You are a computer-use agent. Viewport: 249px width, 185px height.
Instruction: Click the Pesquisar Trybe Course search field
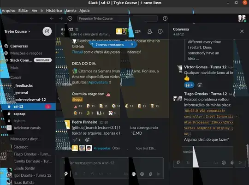(x=118, y=18)
